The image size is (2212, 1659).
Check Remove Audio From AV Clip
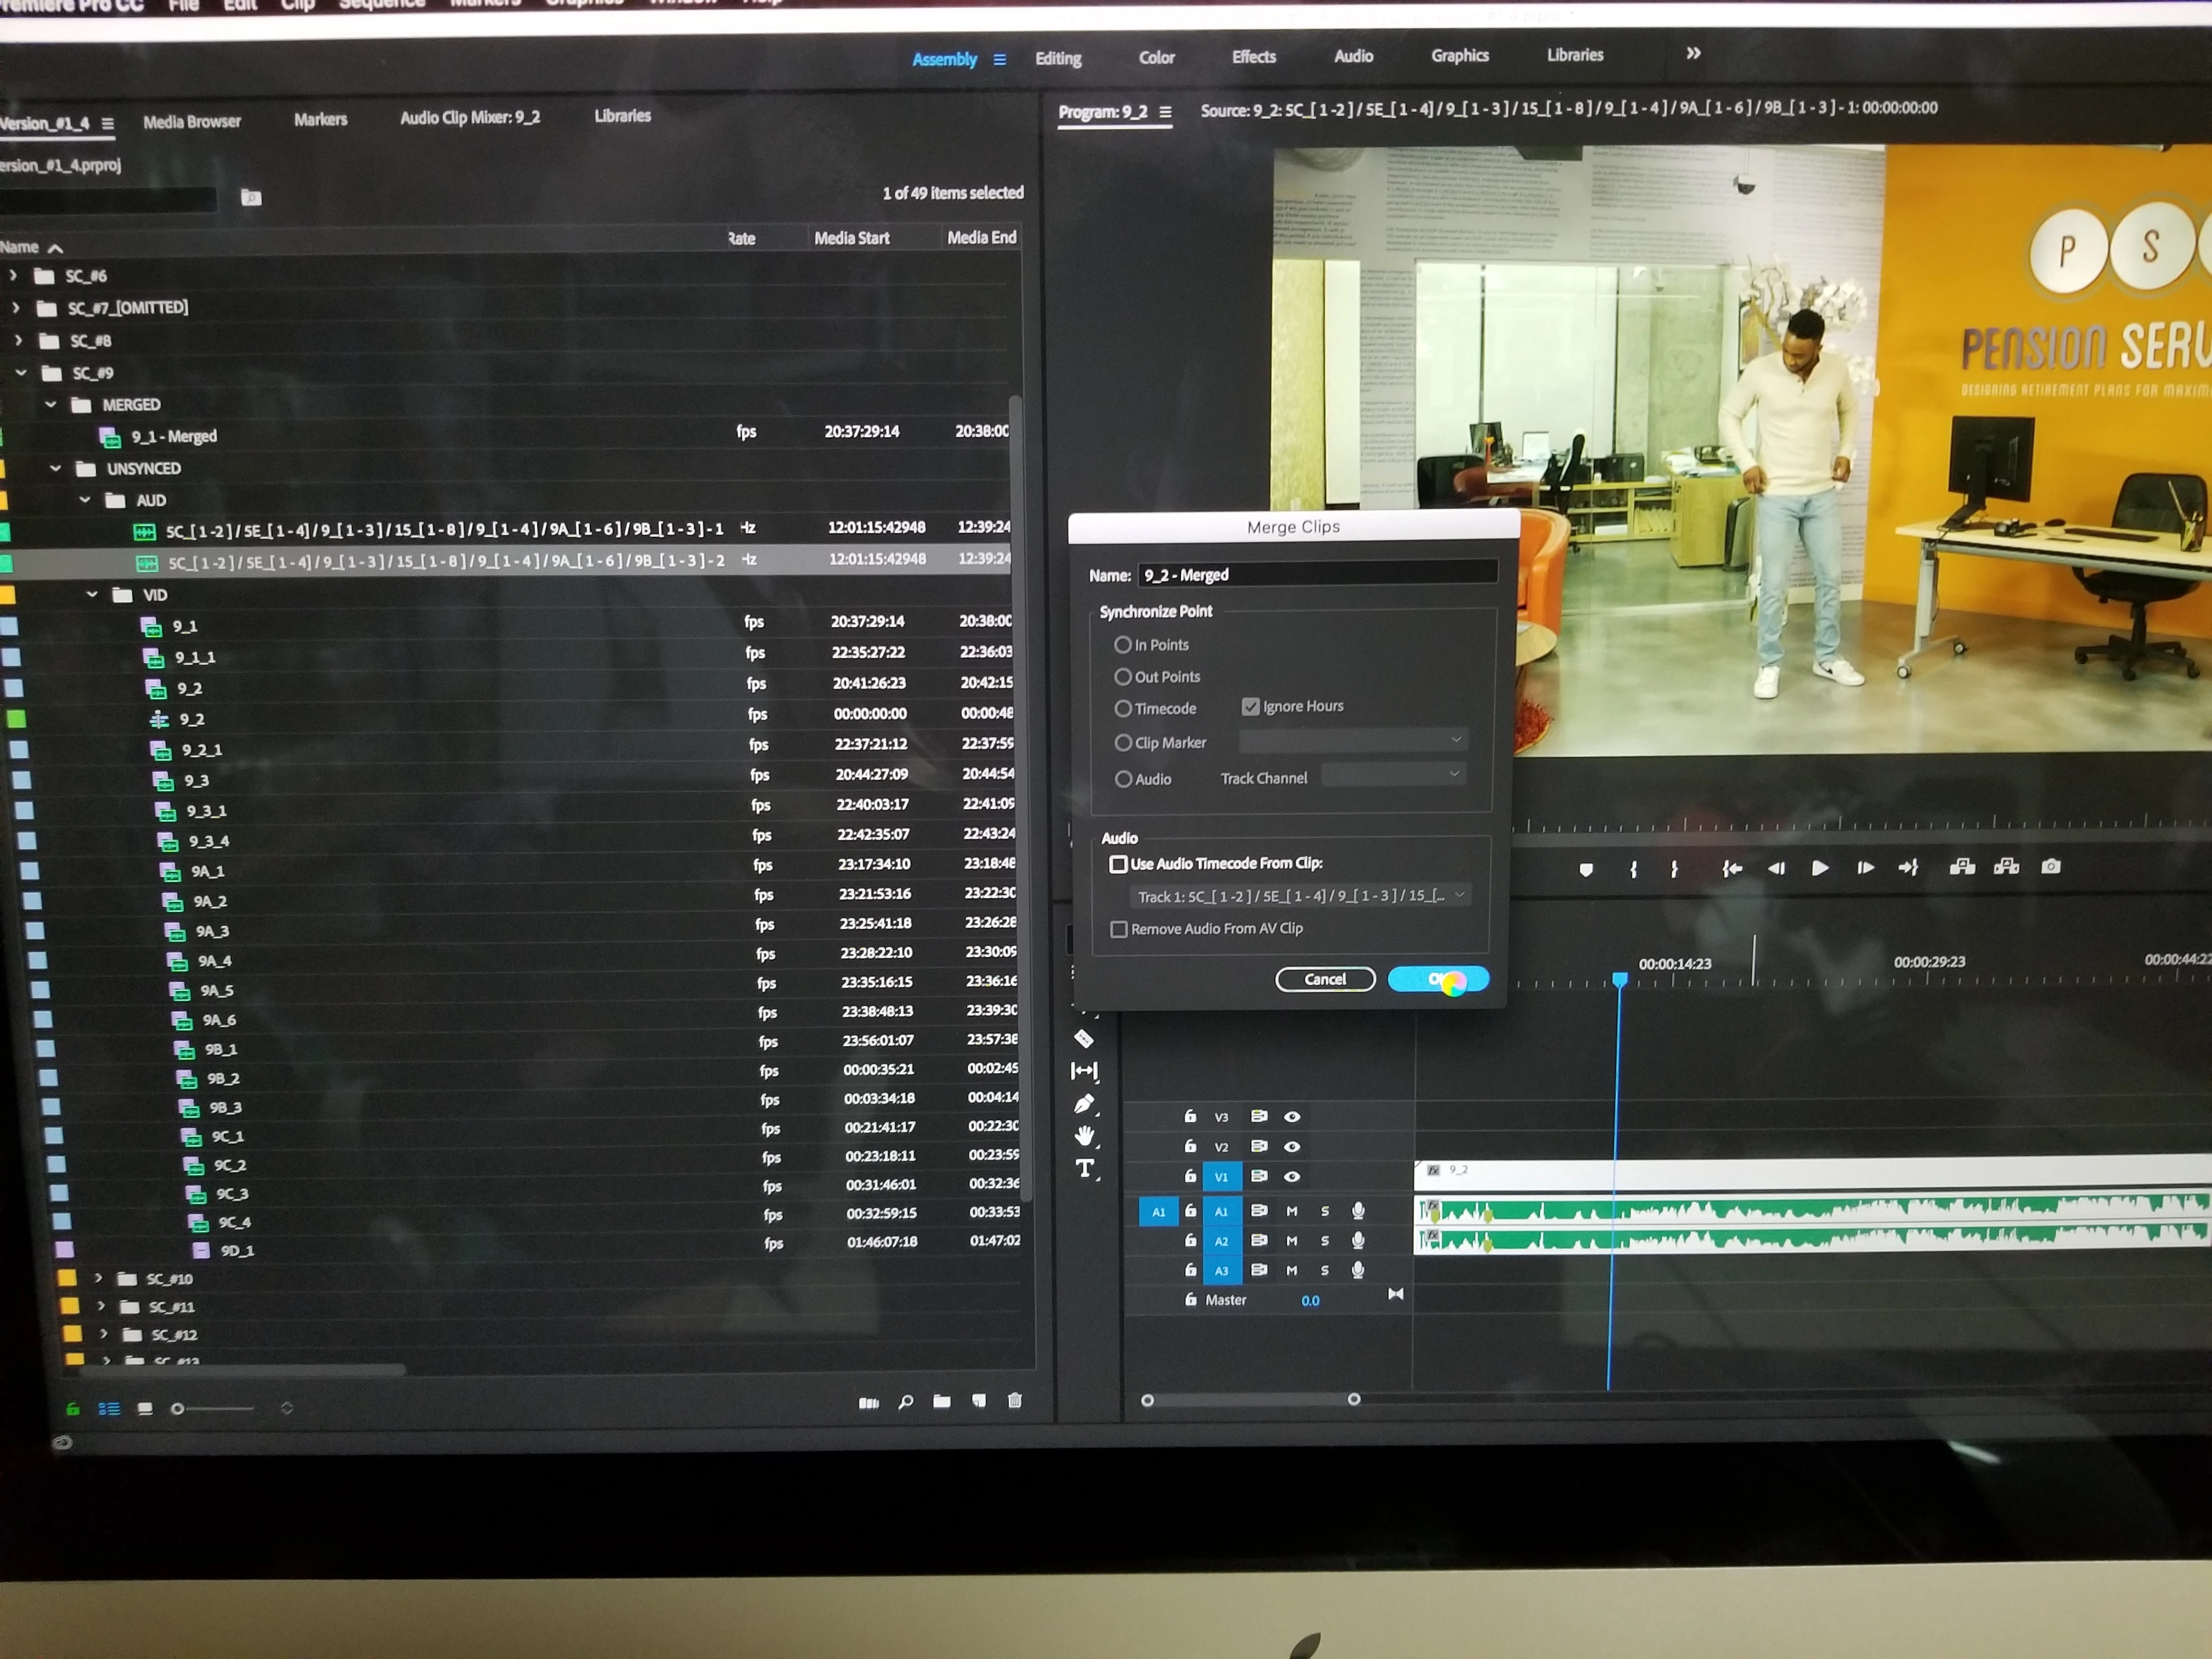coord(1119,930)
